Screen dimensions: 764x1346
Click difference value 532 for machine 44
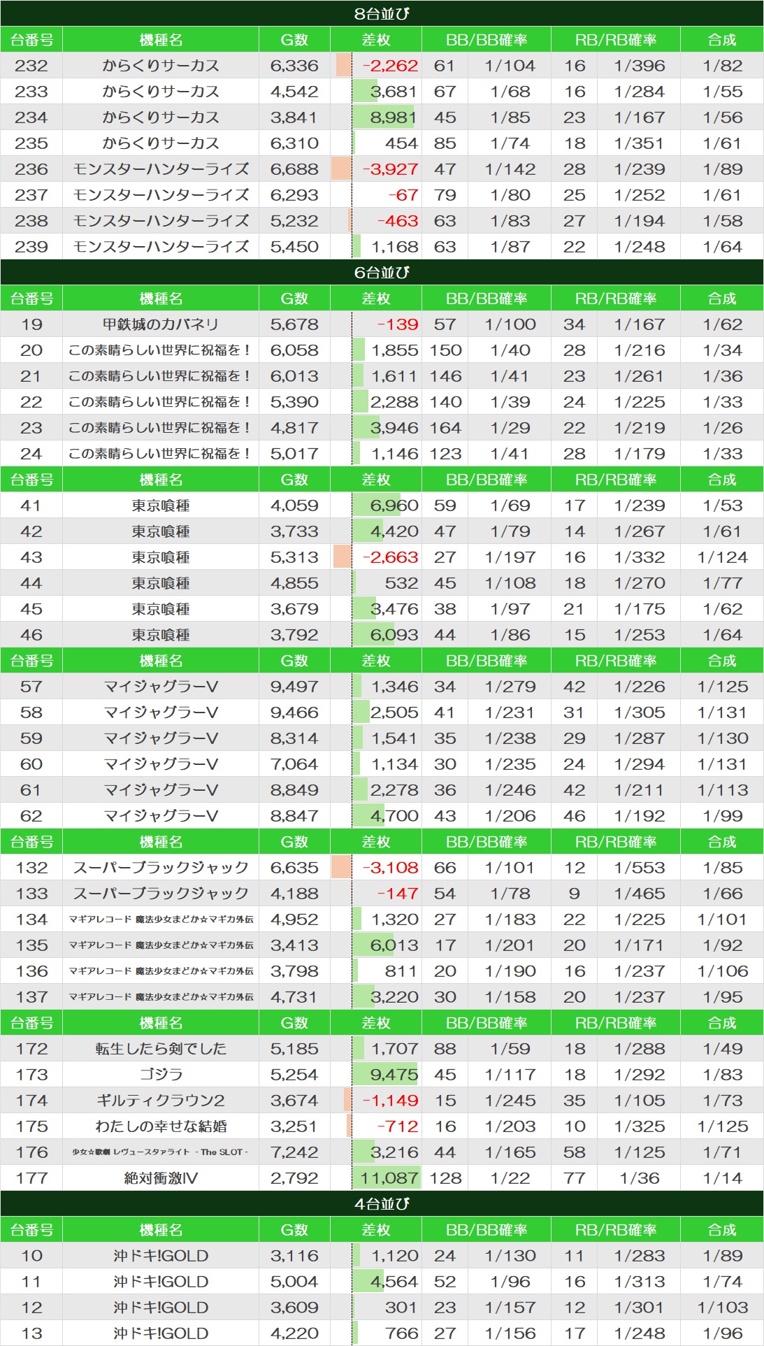[401, 583]
